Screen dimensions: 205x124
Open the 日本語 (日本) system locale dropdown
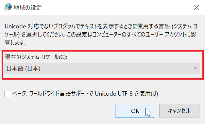point(102,68)
